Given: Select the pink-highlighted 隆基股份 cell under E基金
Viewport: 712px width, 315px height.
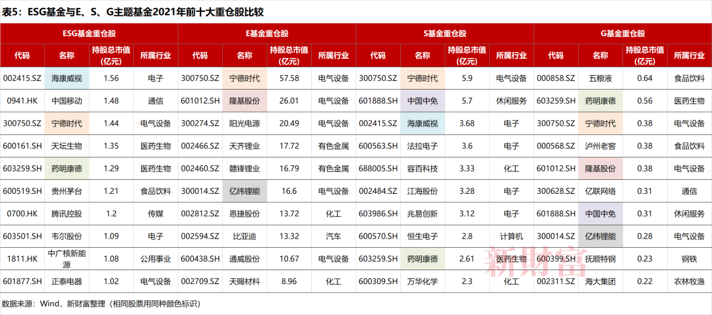Looking at the screenshot, I should point(245,101).
